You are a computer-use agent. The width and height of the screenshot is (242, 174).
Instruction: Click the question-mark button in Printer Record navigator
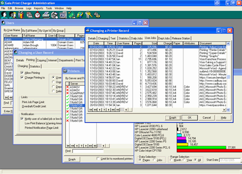[x=104, y=110]
